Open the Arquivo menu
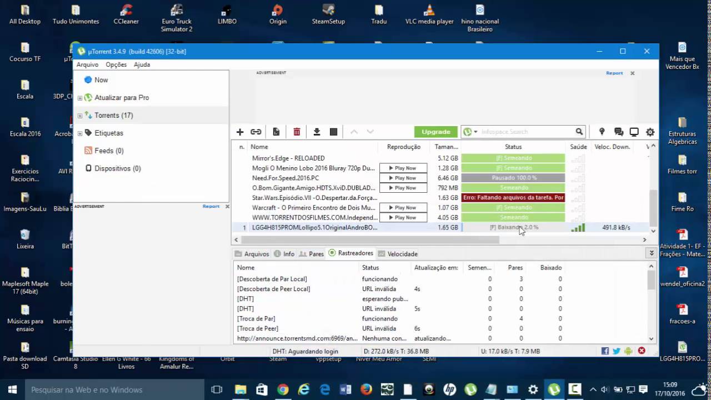711x400 pixels. tap(87, 64)
